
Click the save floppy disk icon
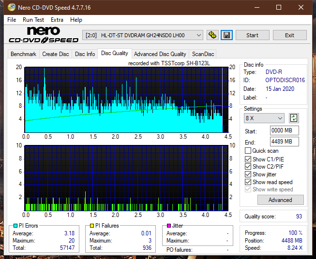pyautogui.click(x=226, y=35)
